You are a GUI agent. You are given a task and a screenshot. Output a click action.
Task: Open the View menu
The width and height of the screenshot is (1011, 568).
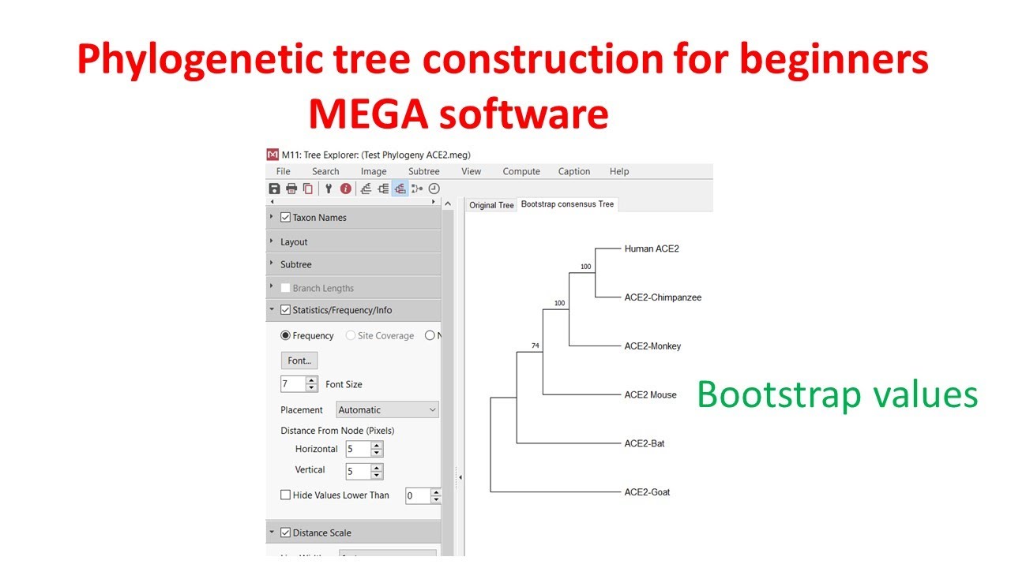pos(472,171)
